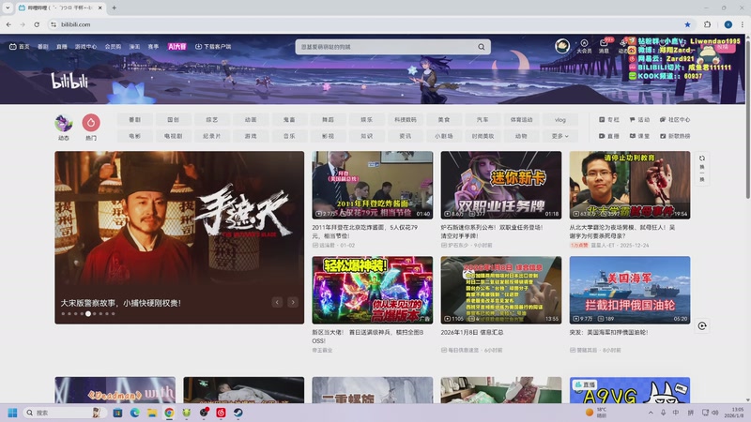Open the 轻松爆神装 ad thumbnail

click(373, 290)
